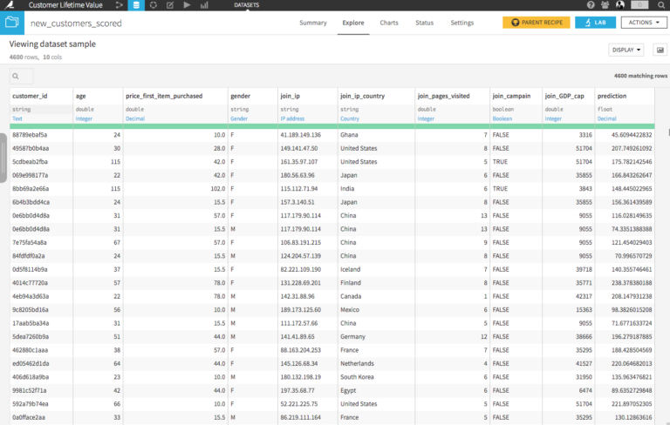Click the Customer Lifetime Value project name
This screenshot has height=425, width=670.
pyautogui.click(x=65, y=5)
